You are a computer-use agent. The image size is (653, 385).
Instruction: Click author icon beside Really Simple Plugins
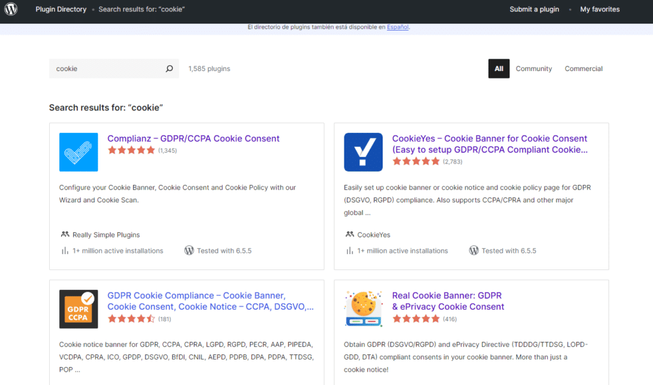tap(65, 234)
